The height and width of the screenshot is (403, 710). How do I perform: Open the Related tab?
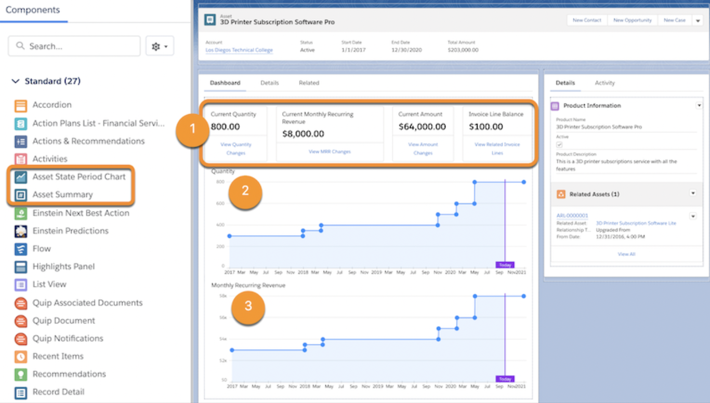[x=309, y=83]
